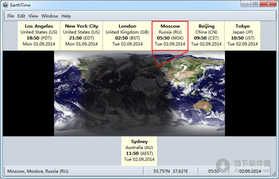Click the menu bar drag grip
The width and height of the screenshot is (279, 179).
tap(4, 16)
